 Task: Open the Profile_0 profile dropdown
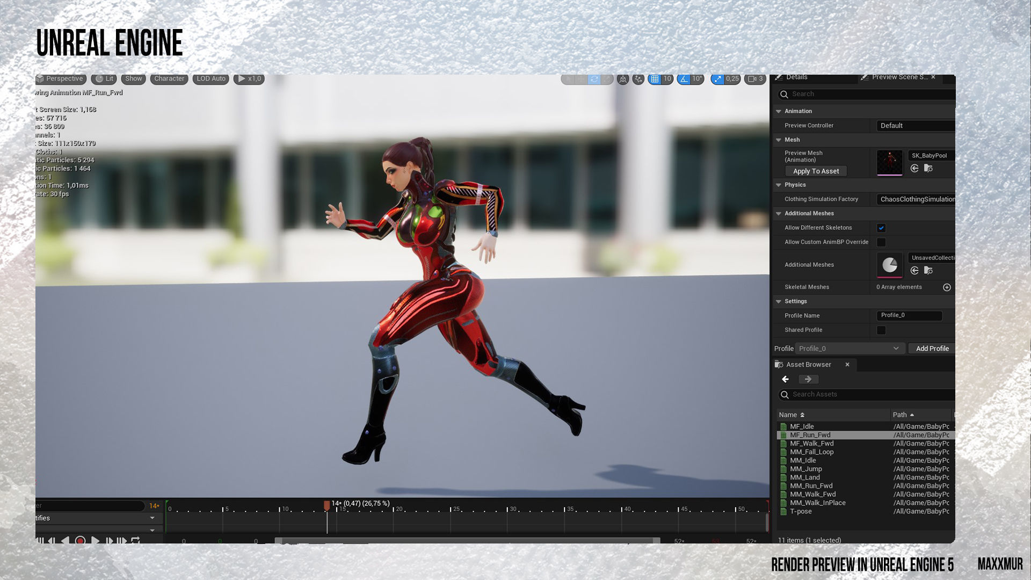click(x=850, y=349)
